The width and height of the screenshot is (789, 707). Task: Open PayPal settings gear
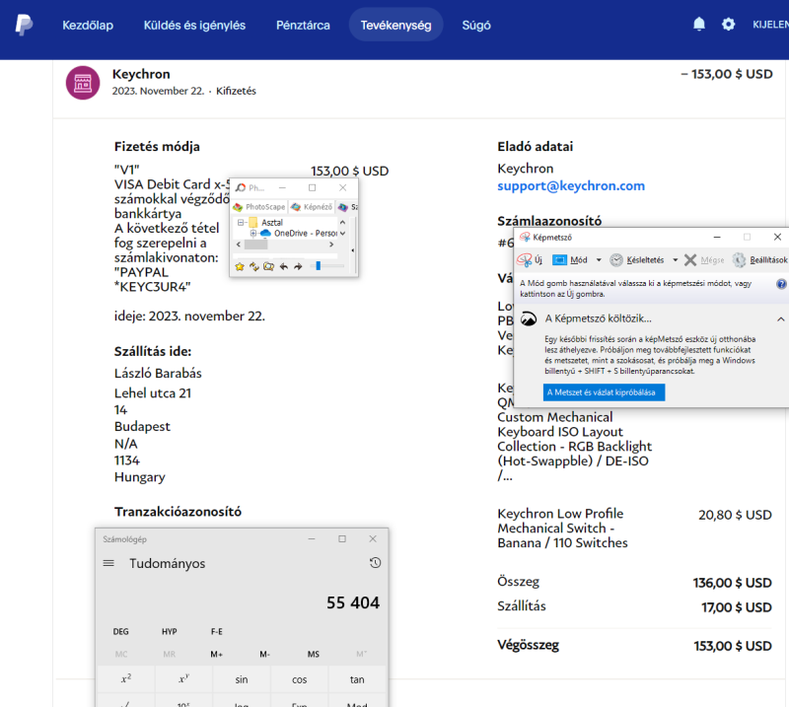(x=728, y=24)
